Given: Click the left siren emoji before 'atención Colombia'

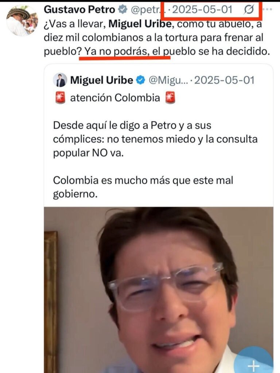Looking at the screenshot, I should point(60,98).
